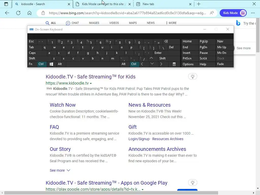Open Settings and more ellipsis menu
260x195 pixels.
pyautogui.click(x=253, y=13)
